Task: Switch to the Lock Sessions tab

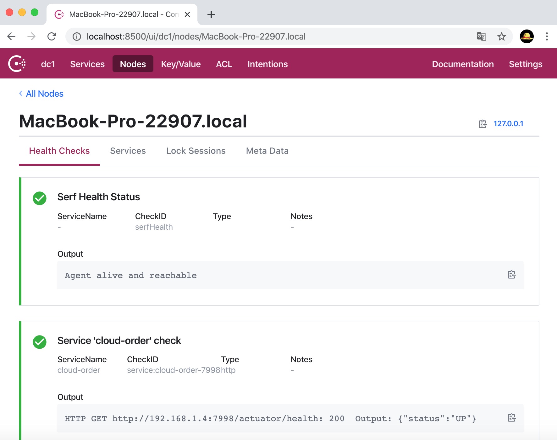Action: [196, 151]
